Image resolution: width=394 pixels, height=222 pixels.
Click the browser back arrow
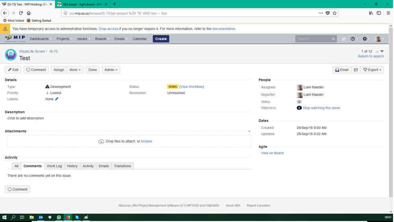tap(5, 13)
